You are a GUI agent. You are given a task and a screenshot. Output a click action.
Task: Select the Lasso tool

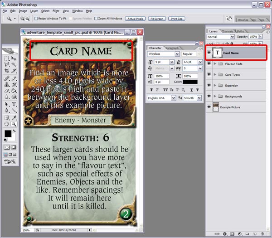click(x=7, y=64)
